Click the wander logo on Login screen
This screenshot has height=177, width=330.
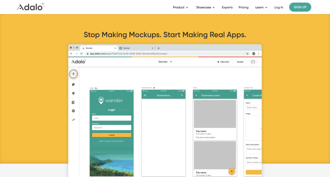coord(110,100)
